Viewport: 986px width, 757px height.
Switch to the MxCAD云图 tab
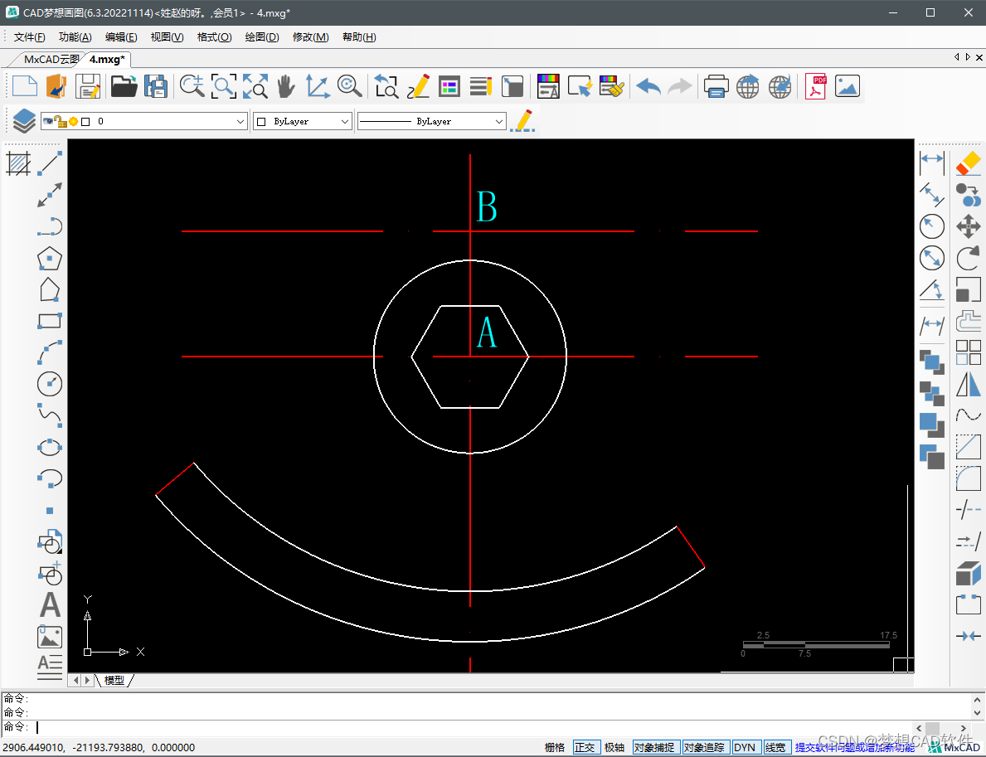point(51,59)
